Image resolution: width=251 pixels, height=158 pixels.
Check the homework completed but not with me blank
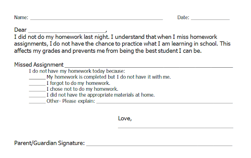coord(37,78)
